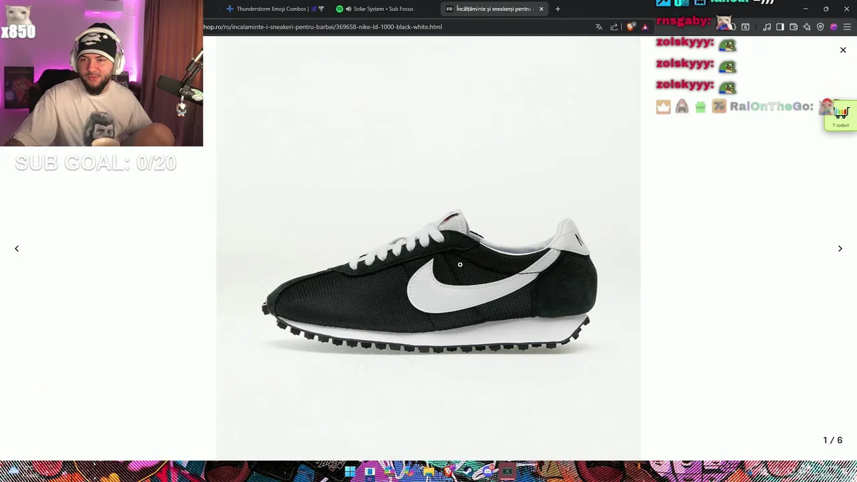This screenshot has width=857, height=482.
Task: Click the Brave Rewards triangle icon
Action: pyautogui.click(x=645, y=27)
